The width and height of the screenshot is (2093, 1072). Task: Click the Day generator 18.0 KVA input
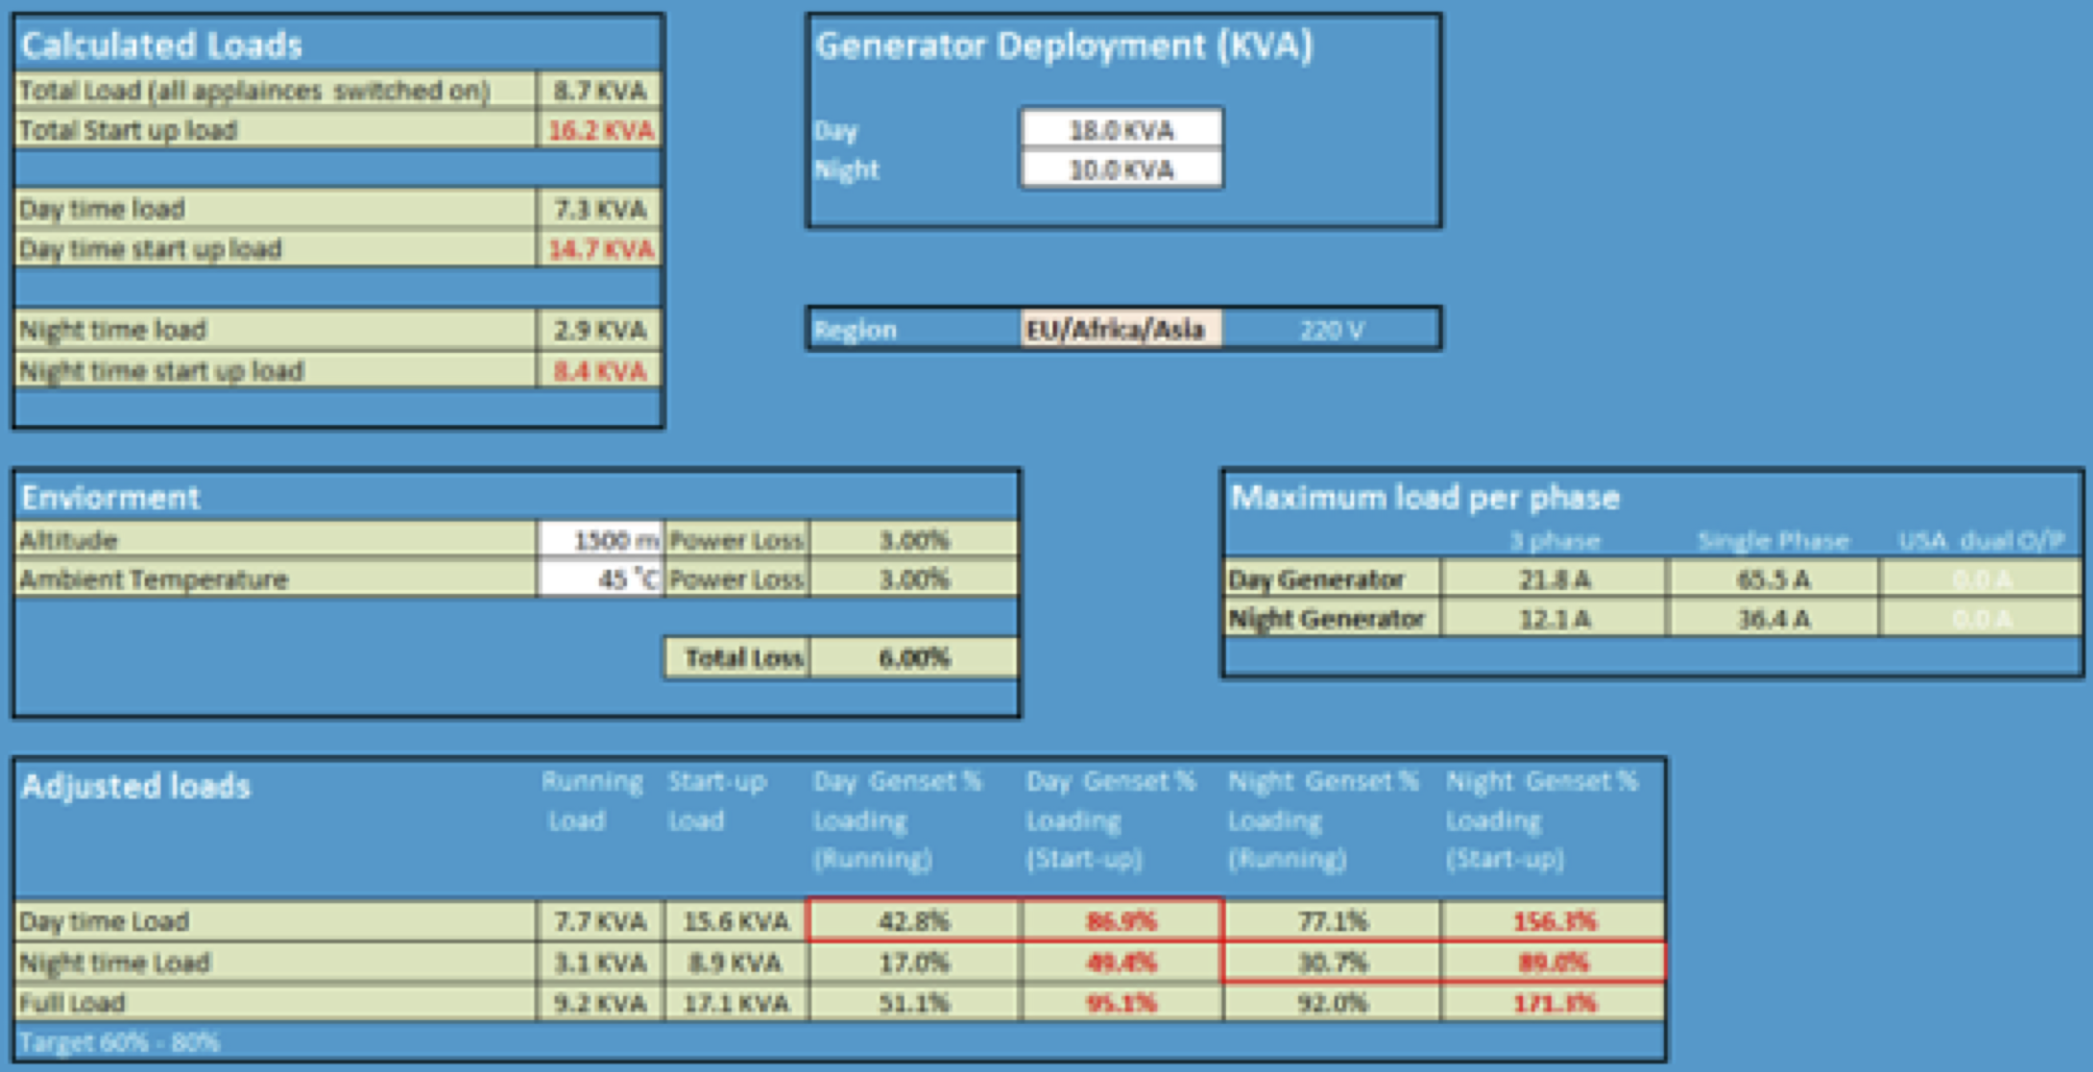tap(1121, 129)
